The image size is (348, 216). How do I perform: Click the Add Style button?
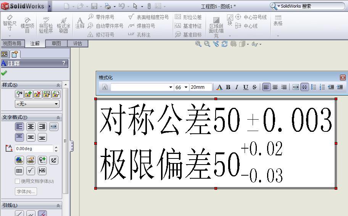(x=28, y=94)
